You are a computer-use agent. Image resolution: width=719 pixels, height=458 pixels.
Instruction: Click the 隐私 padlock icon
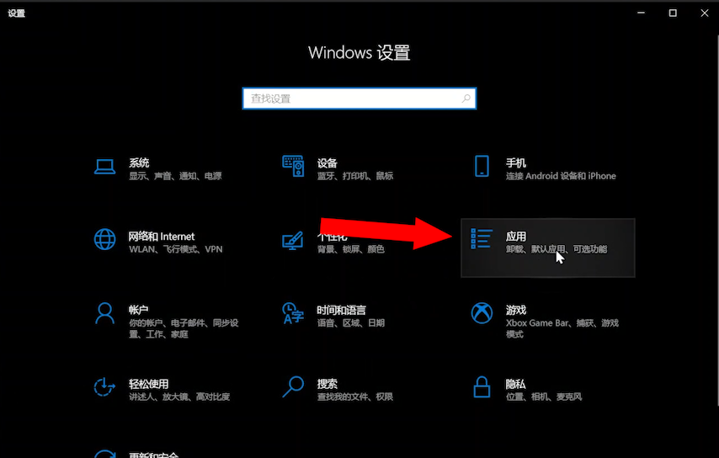tap(482, 387)
